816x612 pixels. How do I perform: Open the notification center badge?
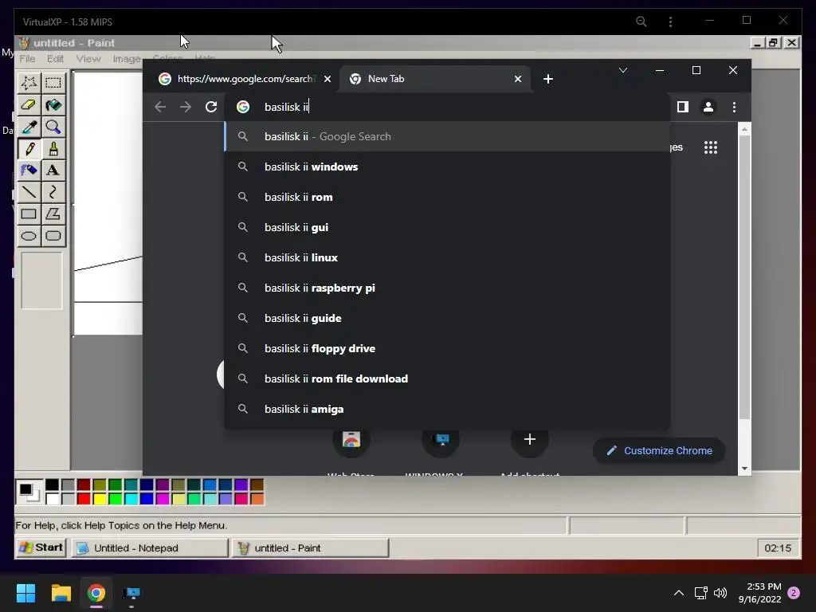click(794, 593)
